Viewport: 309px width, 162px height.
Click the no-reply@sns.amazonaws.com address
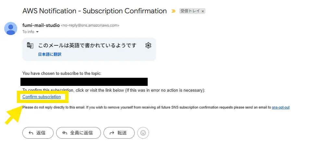90,25
